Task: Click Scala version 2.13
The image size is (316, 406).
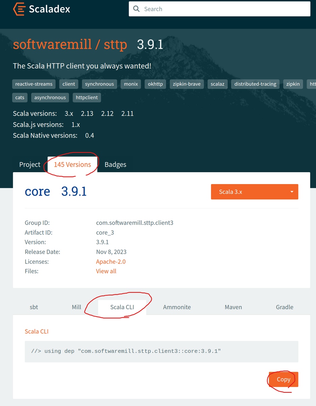Action: [87, 114]
